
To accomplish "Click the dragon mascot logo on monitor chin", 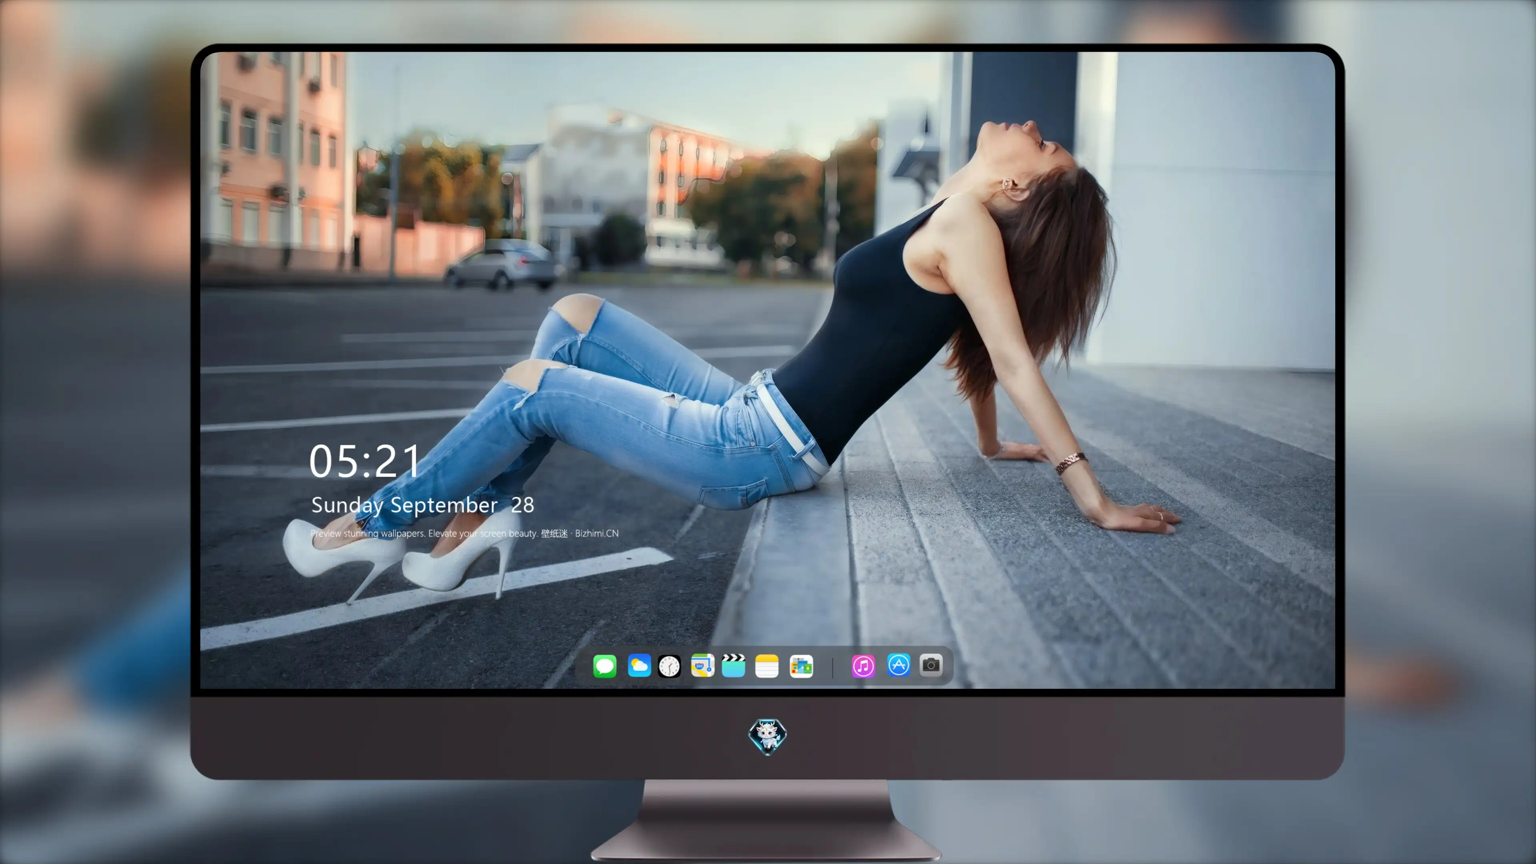I will pos(768,736).
